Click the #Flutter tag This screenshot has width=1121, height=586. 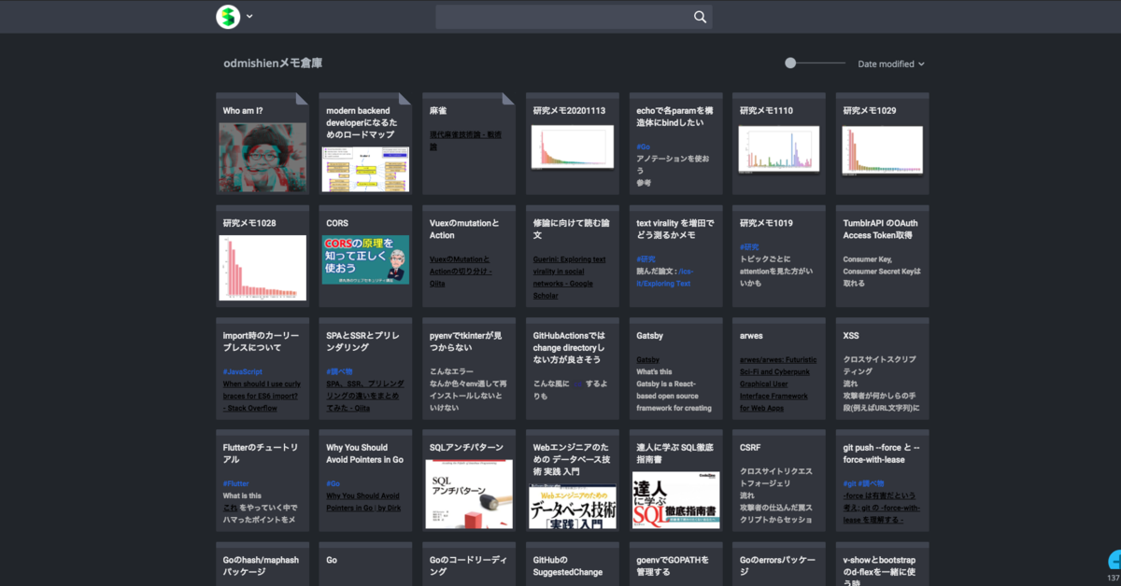(x=236, y=483)
